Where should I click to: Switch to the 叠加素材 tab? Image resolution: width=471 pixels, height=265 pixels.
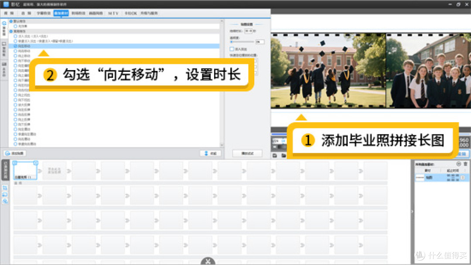pos(61,13)
